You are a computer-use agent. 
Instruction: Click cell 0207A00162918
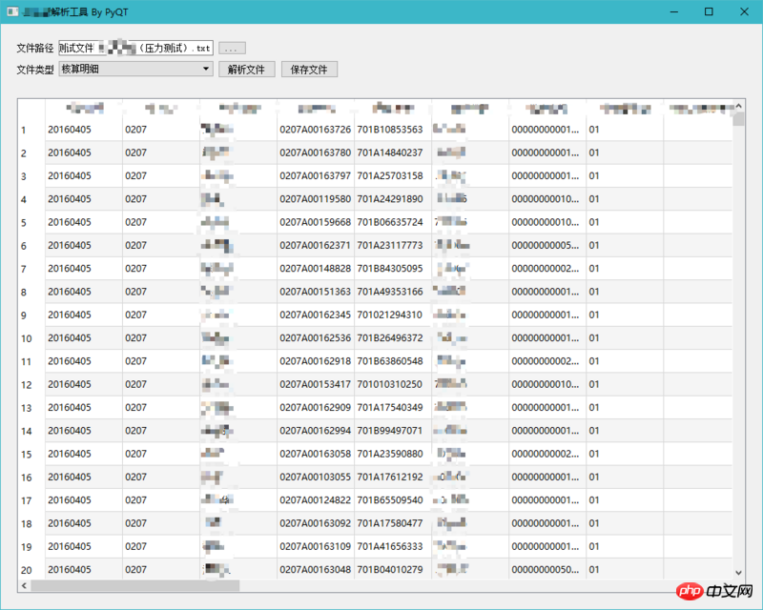click(x=316, y=361)
